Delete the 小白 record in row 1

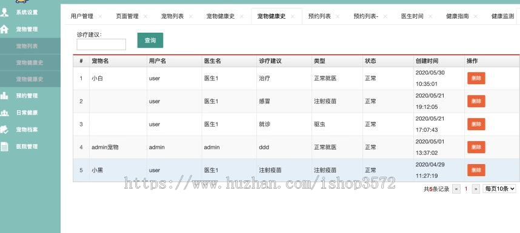[476, 79]
